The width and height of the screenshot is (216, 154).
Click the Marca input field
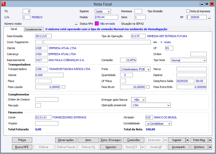pyautogui.click(x=192, y=69)
